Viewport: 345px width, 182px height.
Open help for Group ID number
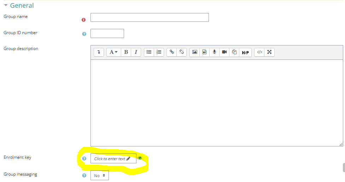84,34
